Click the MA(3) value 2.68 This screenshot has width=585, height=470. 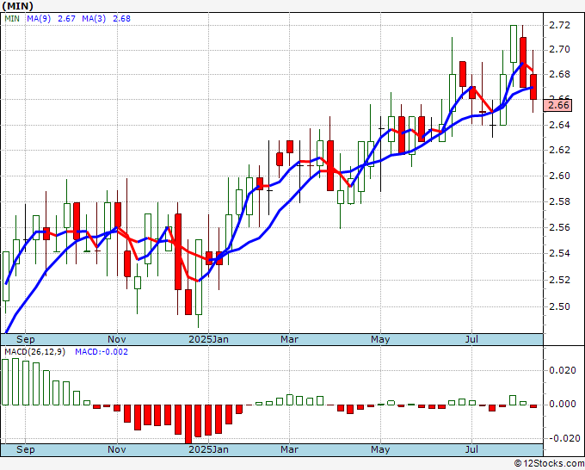(121, 18)
